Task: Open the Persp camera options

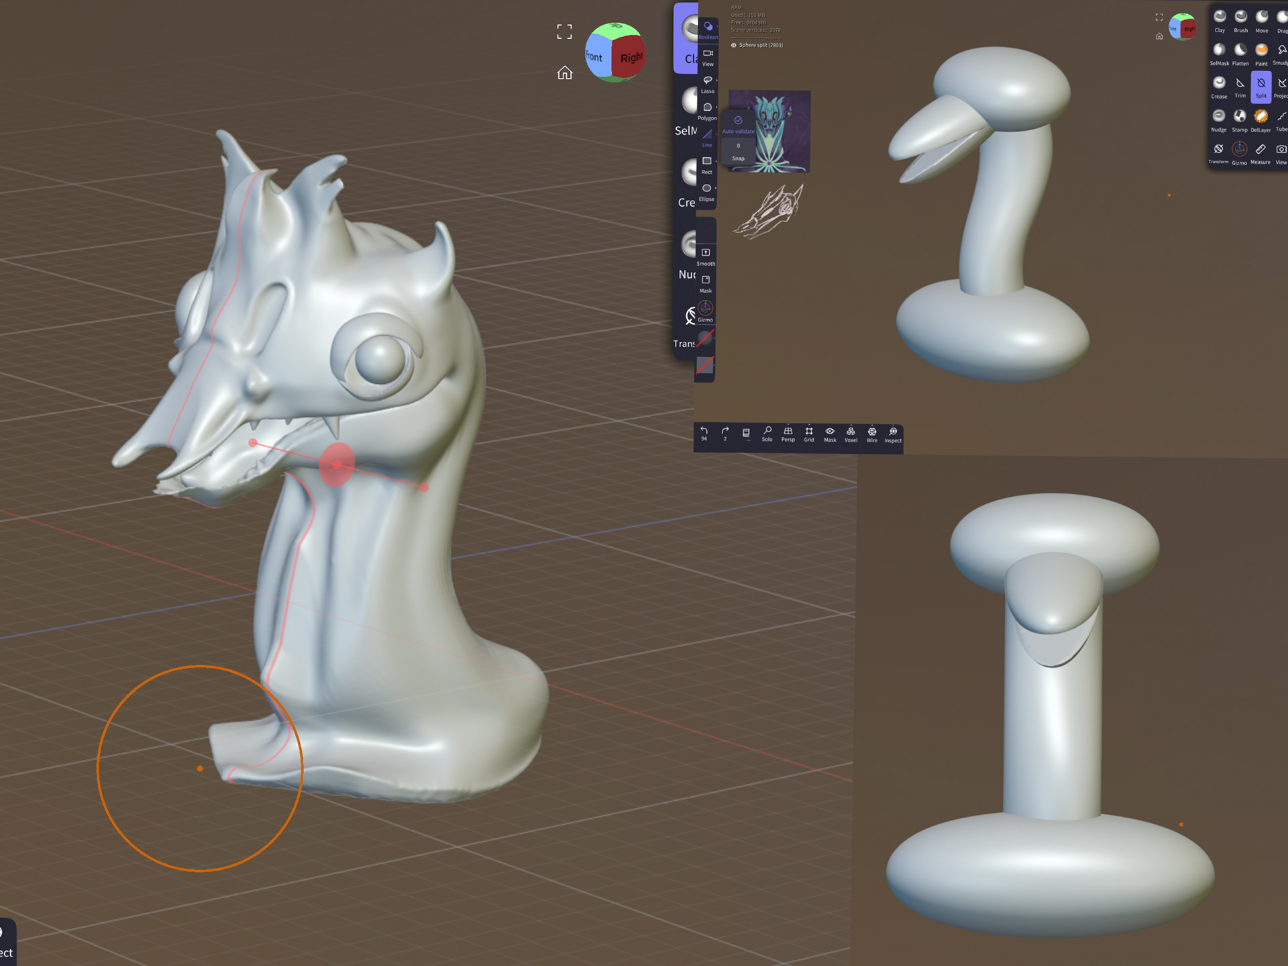Action: tap(788, 434)
